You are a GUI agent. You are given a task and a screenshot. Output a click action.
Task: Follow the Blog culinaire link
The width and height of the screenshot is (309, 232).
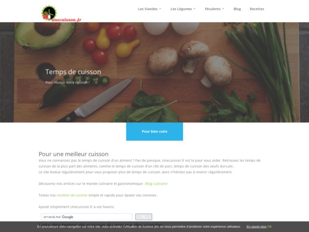[x=156, y=184]
